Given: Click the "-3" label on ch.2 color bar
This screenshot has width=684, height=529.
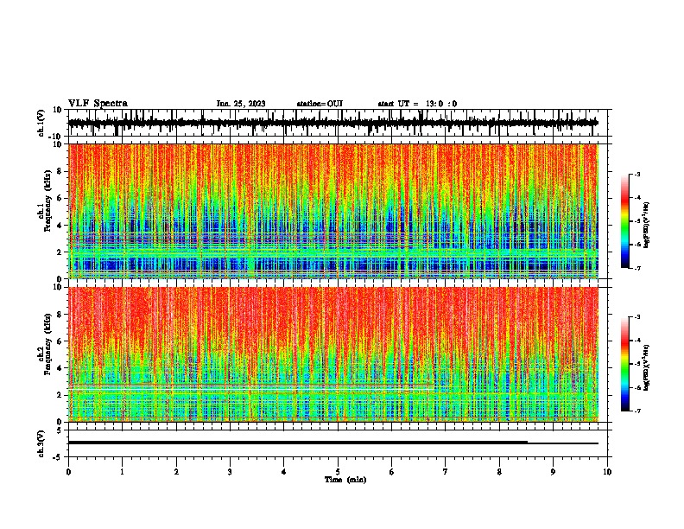Looking at the screenshot, I should coord(636,317).
